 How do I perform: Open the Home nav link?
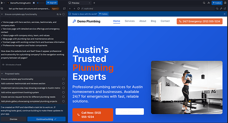click(x=117, y=21)
